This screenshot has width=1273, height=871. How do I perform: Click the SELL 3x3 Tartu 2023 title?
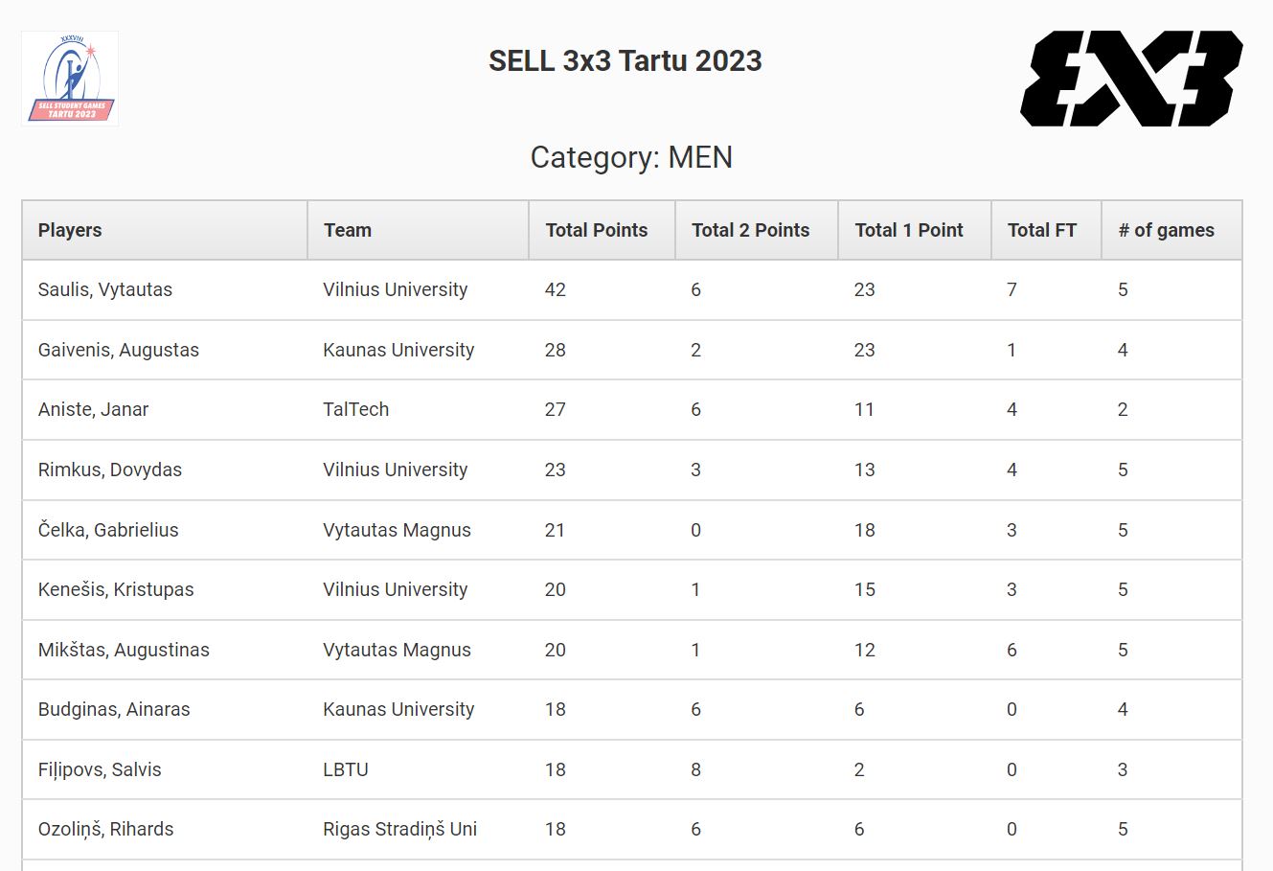click(x=625, y=60)
